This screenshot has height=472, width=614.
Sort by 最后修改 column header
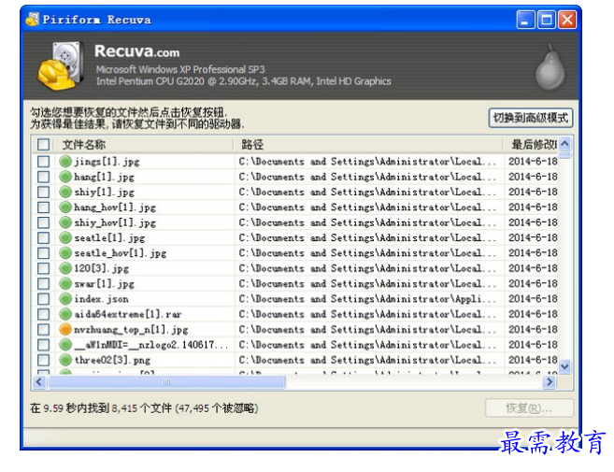[x=531, y=145]
